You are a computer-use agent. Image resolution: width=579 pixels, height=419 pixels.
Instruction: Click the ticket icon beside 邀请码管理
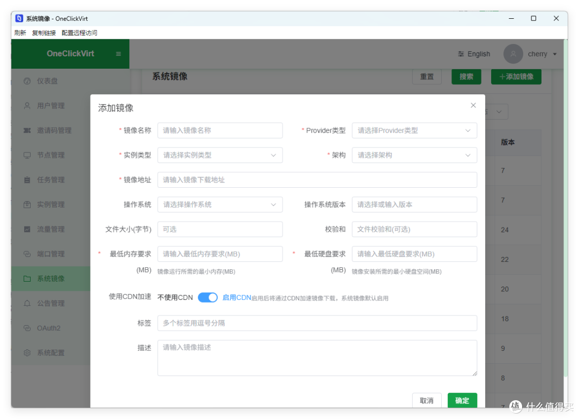[27, 130]
